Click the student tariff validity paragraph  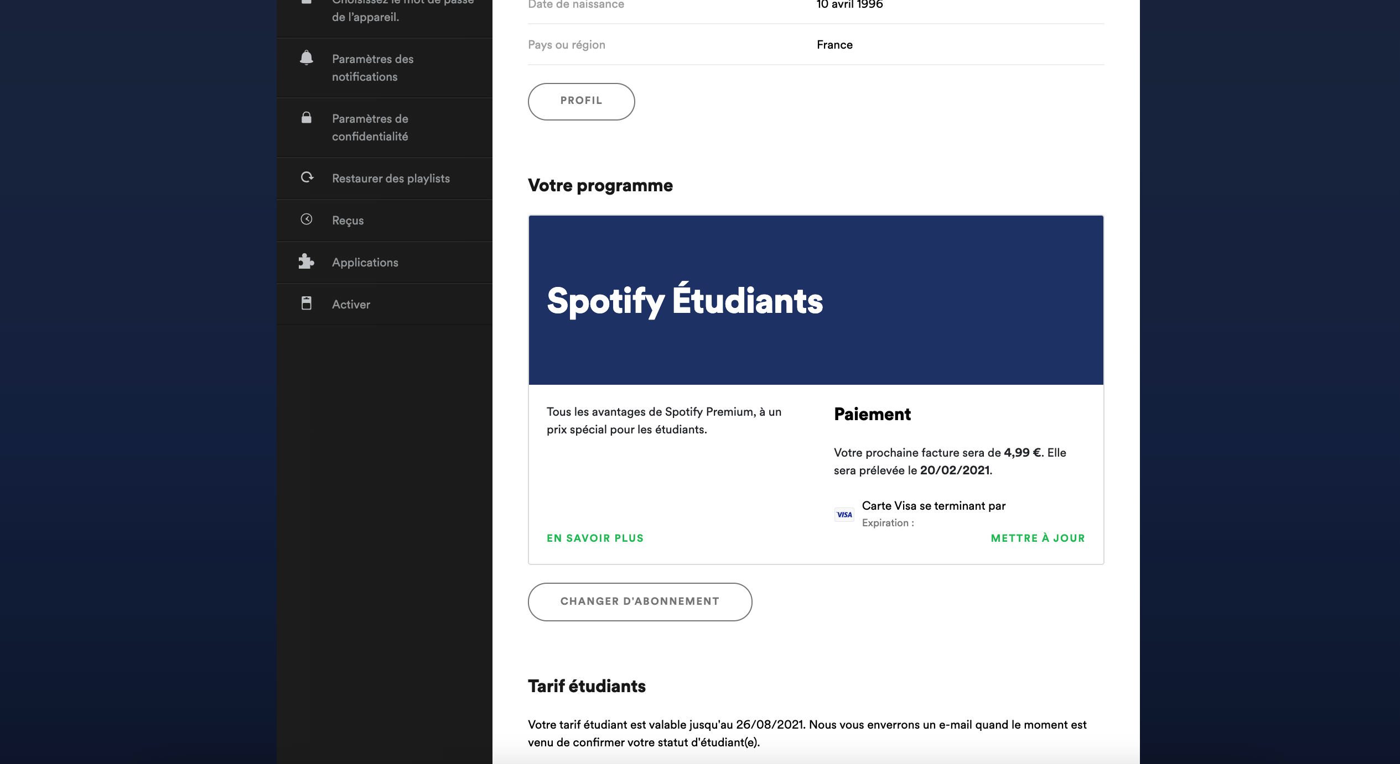(807, 734)
